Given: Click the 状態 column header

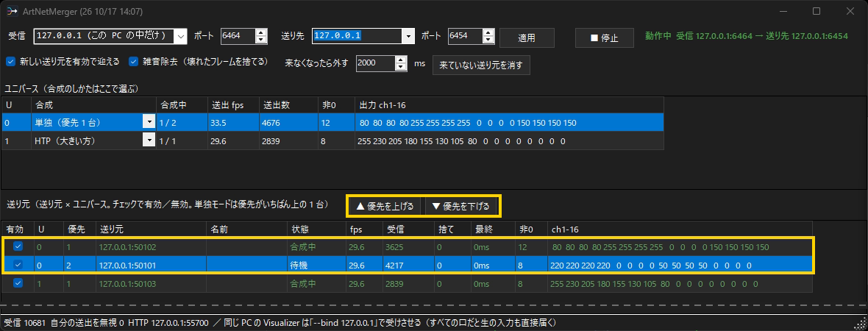Looking at the screenshot, I should 316,229.
